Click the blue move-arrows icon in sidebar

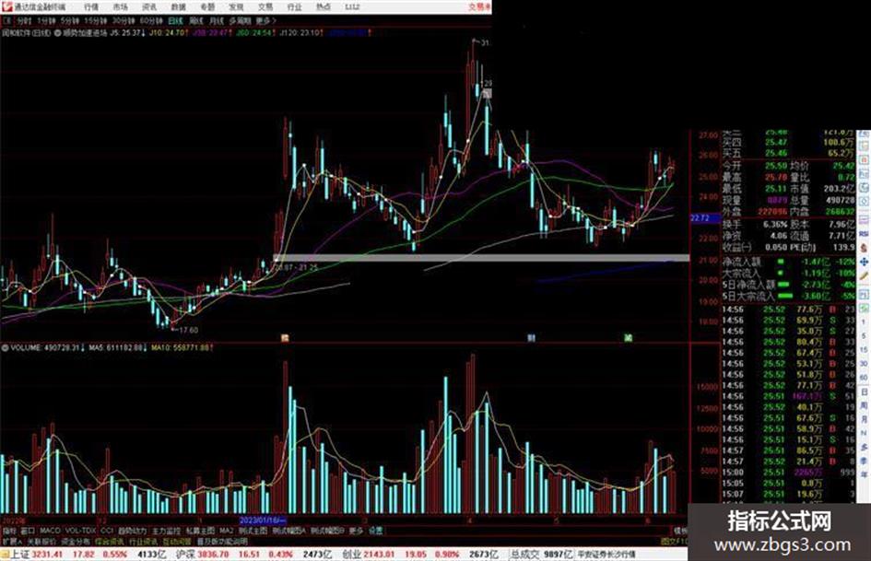tap(864, 262)
